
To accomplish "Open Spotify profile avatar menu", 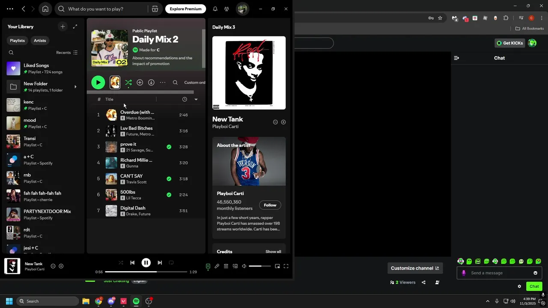I will pos(242,9).
